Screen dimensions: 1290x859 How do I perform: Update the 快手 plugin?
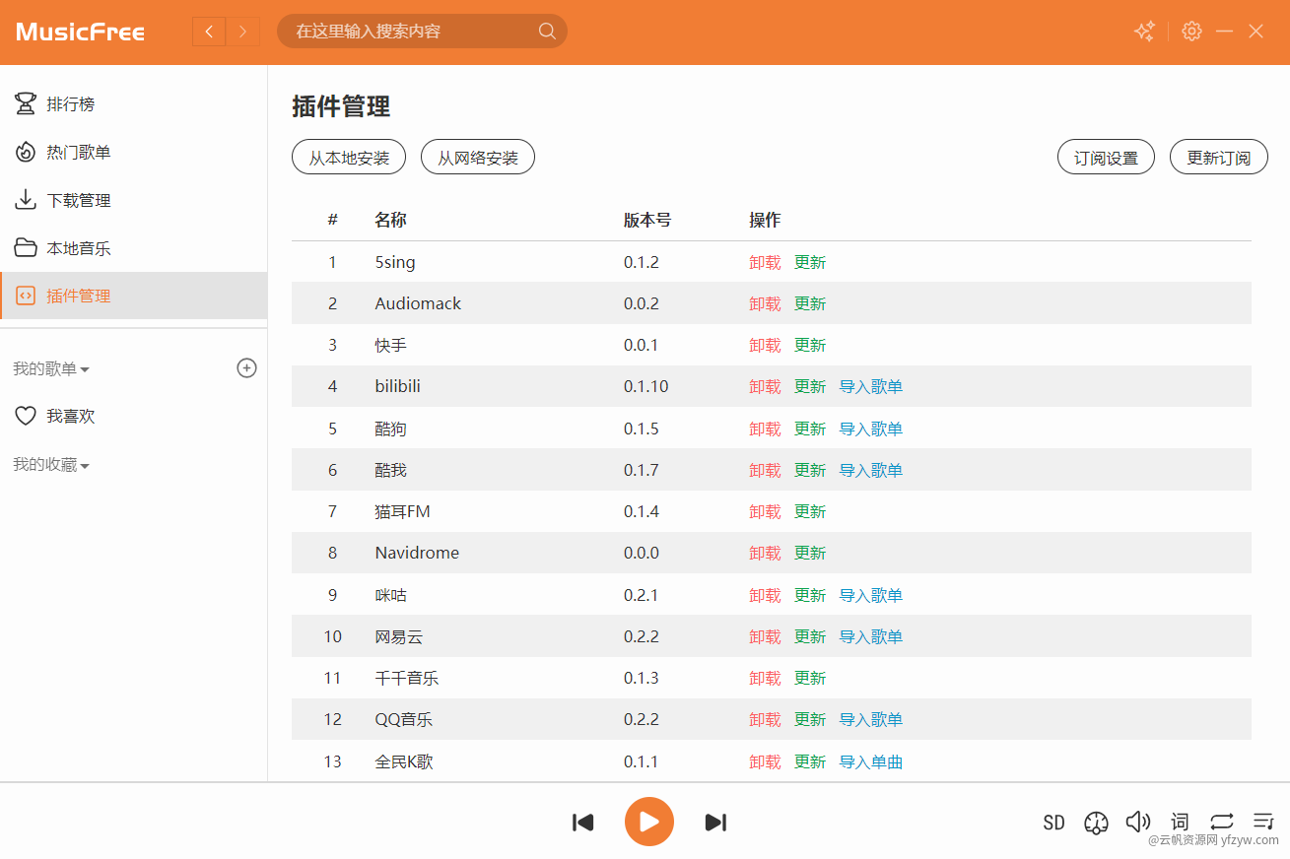[810, 345]
